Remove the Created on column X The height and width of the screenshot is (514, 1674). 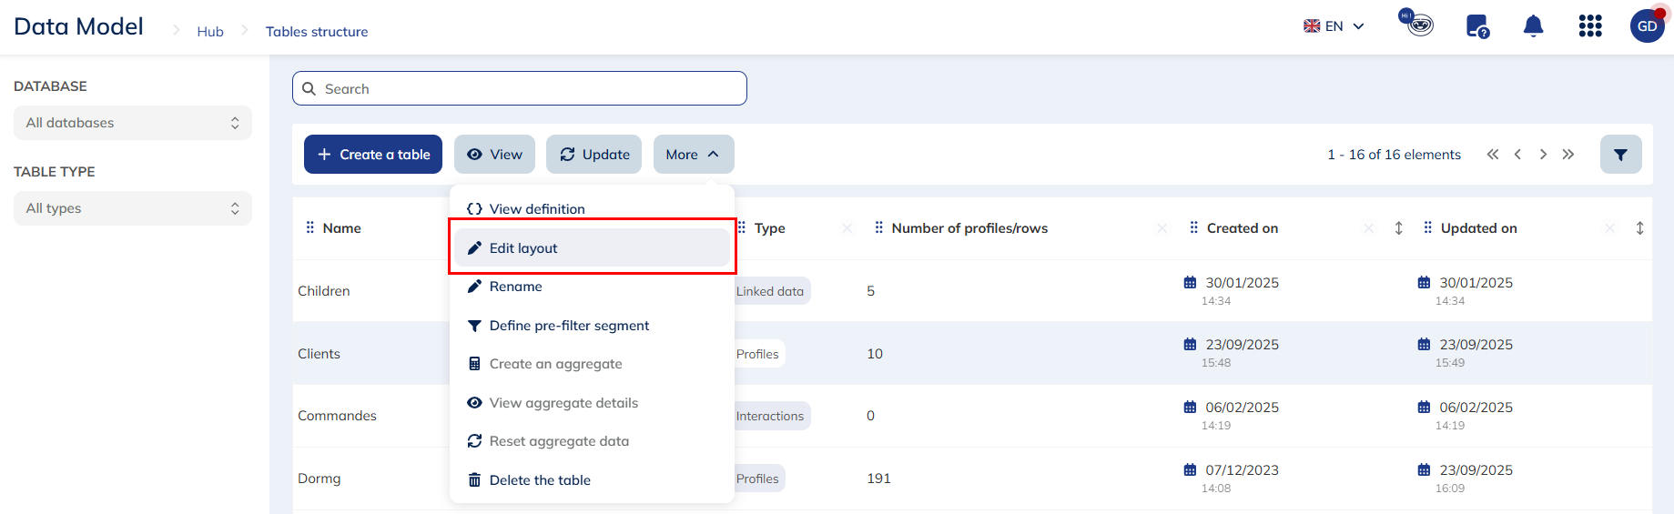pyautogui.click(x=1369, y=228)
